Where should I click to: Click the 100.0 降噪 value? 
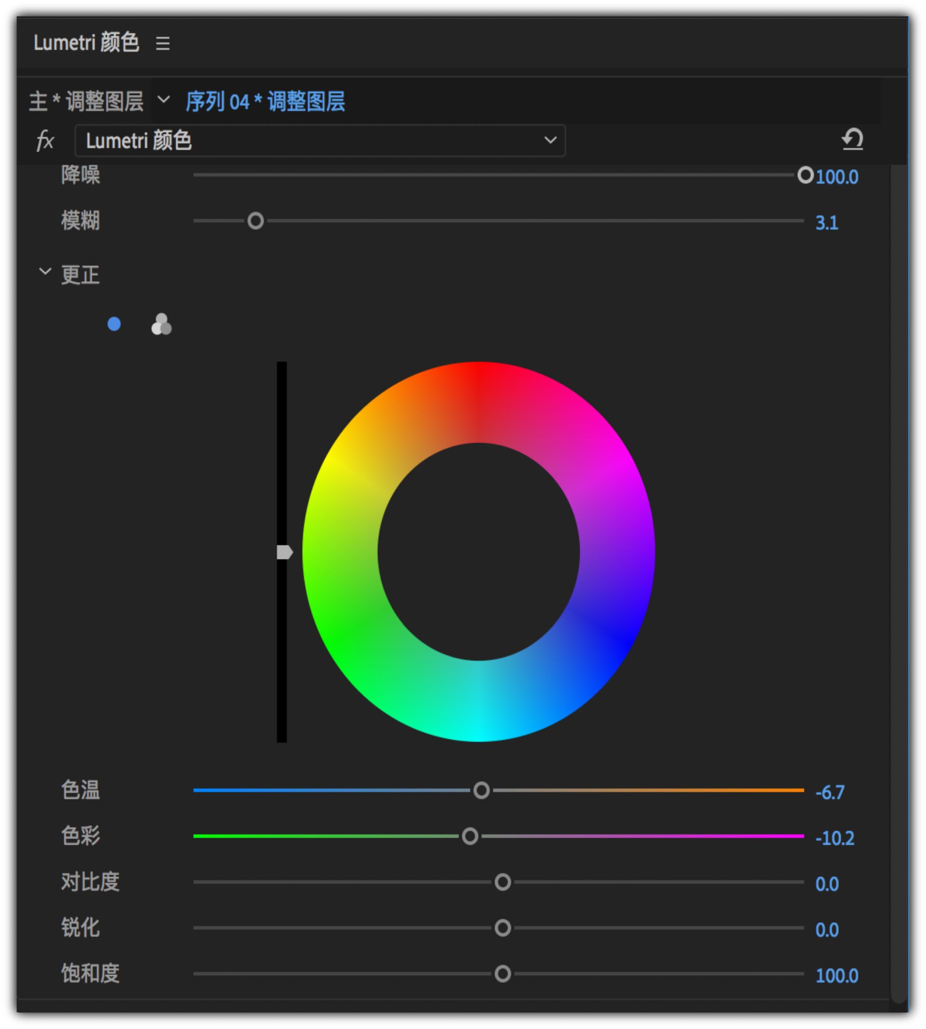pos(837,176)
